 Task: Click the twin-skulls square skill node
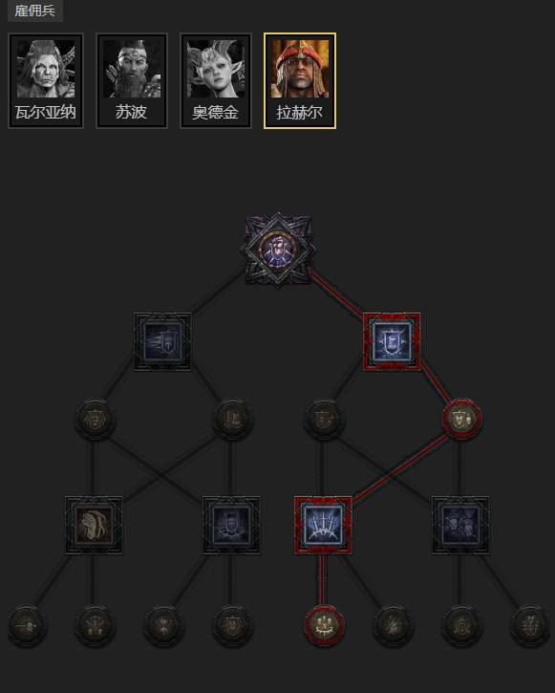460,525
